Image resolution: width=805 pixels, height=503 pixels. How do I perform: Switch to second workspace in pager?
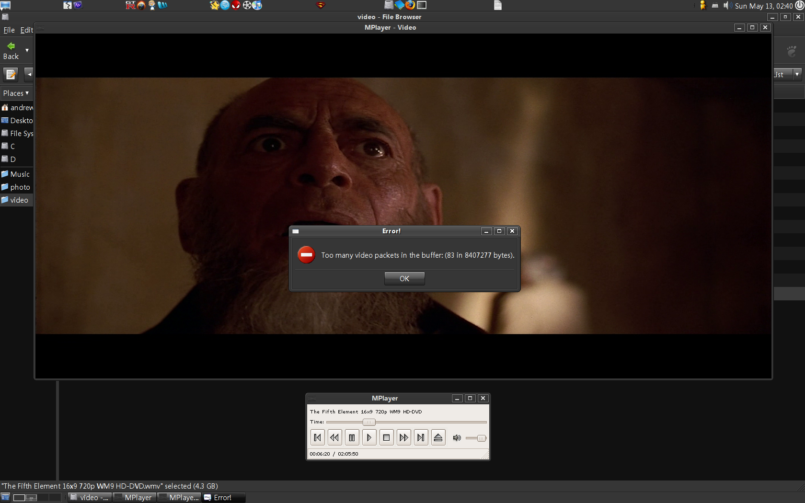coord(31,498)
